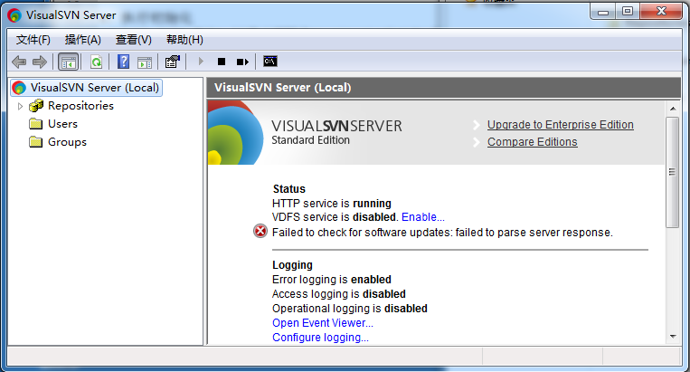Click the 'Logging' heading
This screenshot has width=690, height=372.
coord(292,265)
